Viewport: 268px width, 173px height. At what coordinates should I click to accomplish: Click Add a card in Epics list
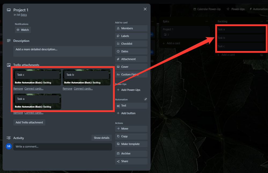(171, 43)
